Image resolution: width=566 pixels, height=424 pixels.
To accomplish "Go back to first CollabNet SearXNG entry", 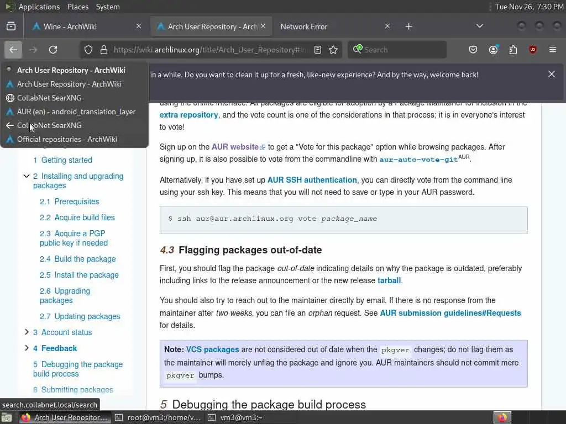I will 75,98.
